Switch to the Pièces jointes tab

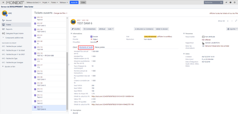[100, 47]
